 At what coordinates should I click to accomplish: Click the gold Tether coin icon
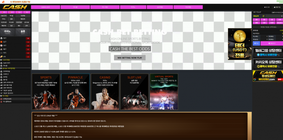pos(240,36)
